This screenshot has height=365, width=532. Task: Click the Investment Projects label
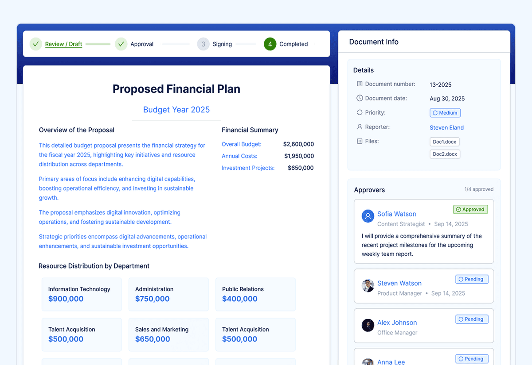tap(248, 168)
